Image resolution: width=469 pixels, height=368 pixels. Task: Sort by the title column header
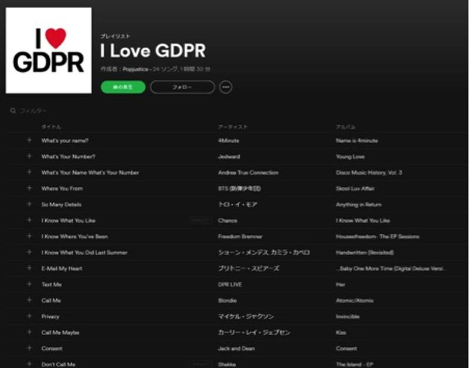point(51,127)
